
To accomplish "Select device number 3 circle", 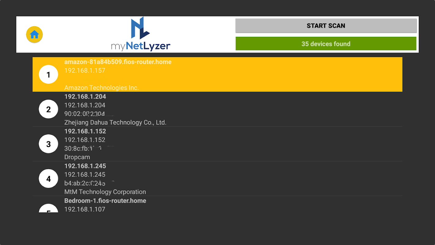I will coord(48,144).
